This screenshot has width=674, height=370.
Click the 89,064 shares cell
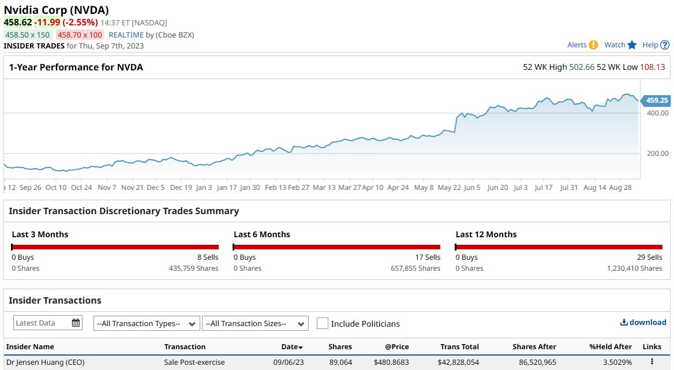pos(341,362)
